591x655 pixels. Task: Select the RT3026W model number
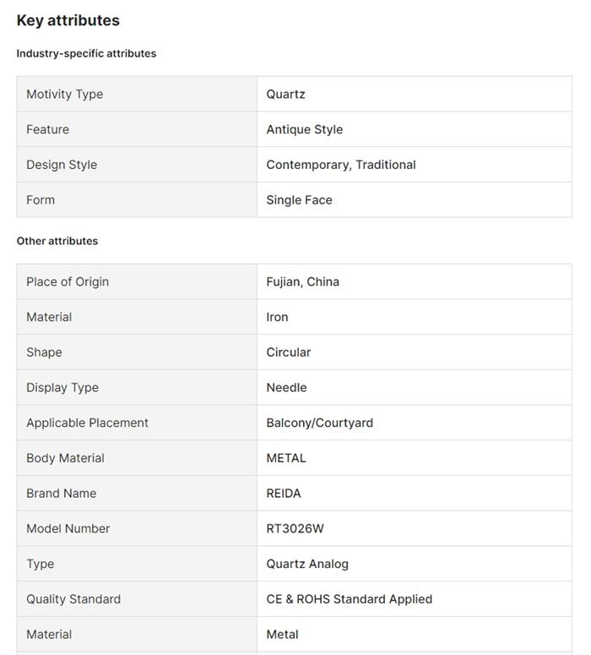point(295,529)
